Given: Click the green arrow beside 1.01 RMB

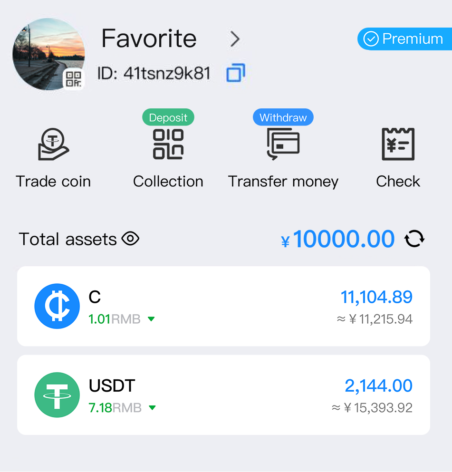Looking at the screenshot, I should (x=151, y=319).
